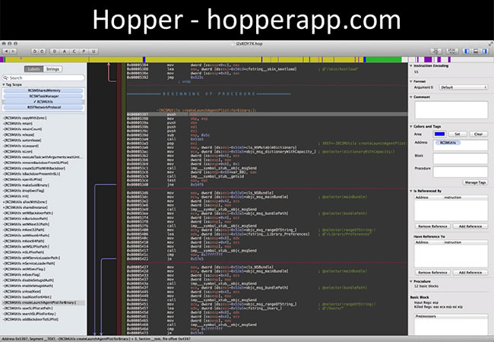Mark as code with the C button

[x=74, y=51]
